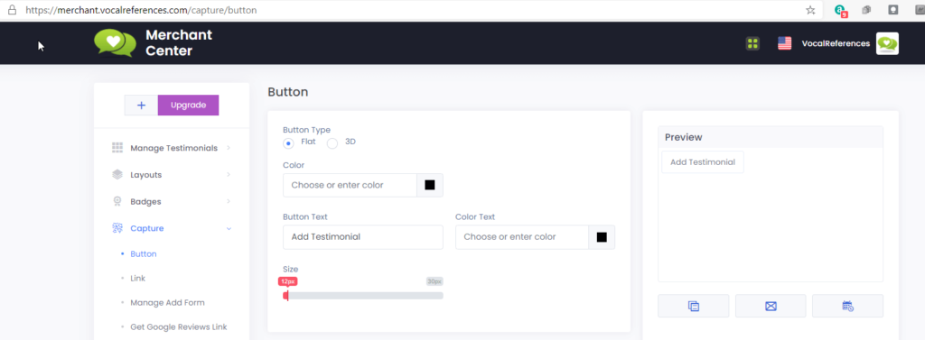925x340 pixels.
Task: Select the 3D button type
Action: point(332,143)
